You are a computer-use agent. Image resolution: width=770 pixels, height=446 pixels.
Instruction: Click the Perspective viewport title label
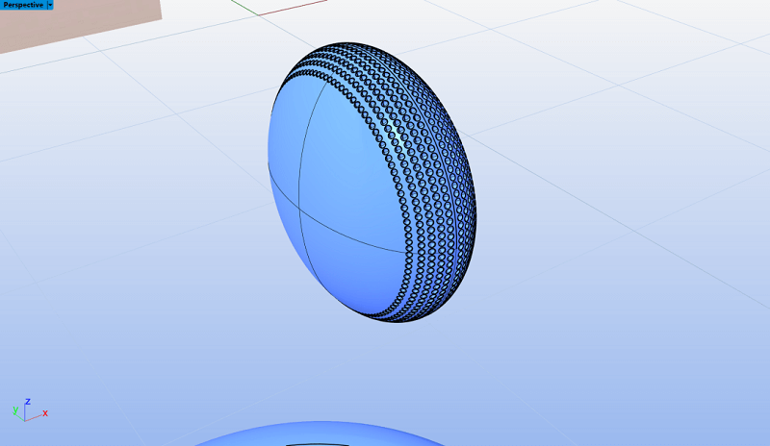point(23,5)
